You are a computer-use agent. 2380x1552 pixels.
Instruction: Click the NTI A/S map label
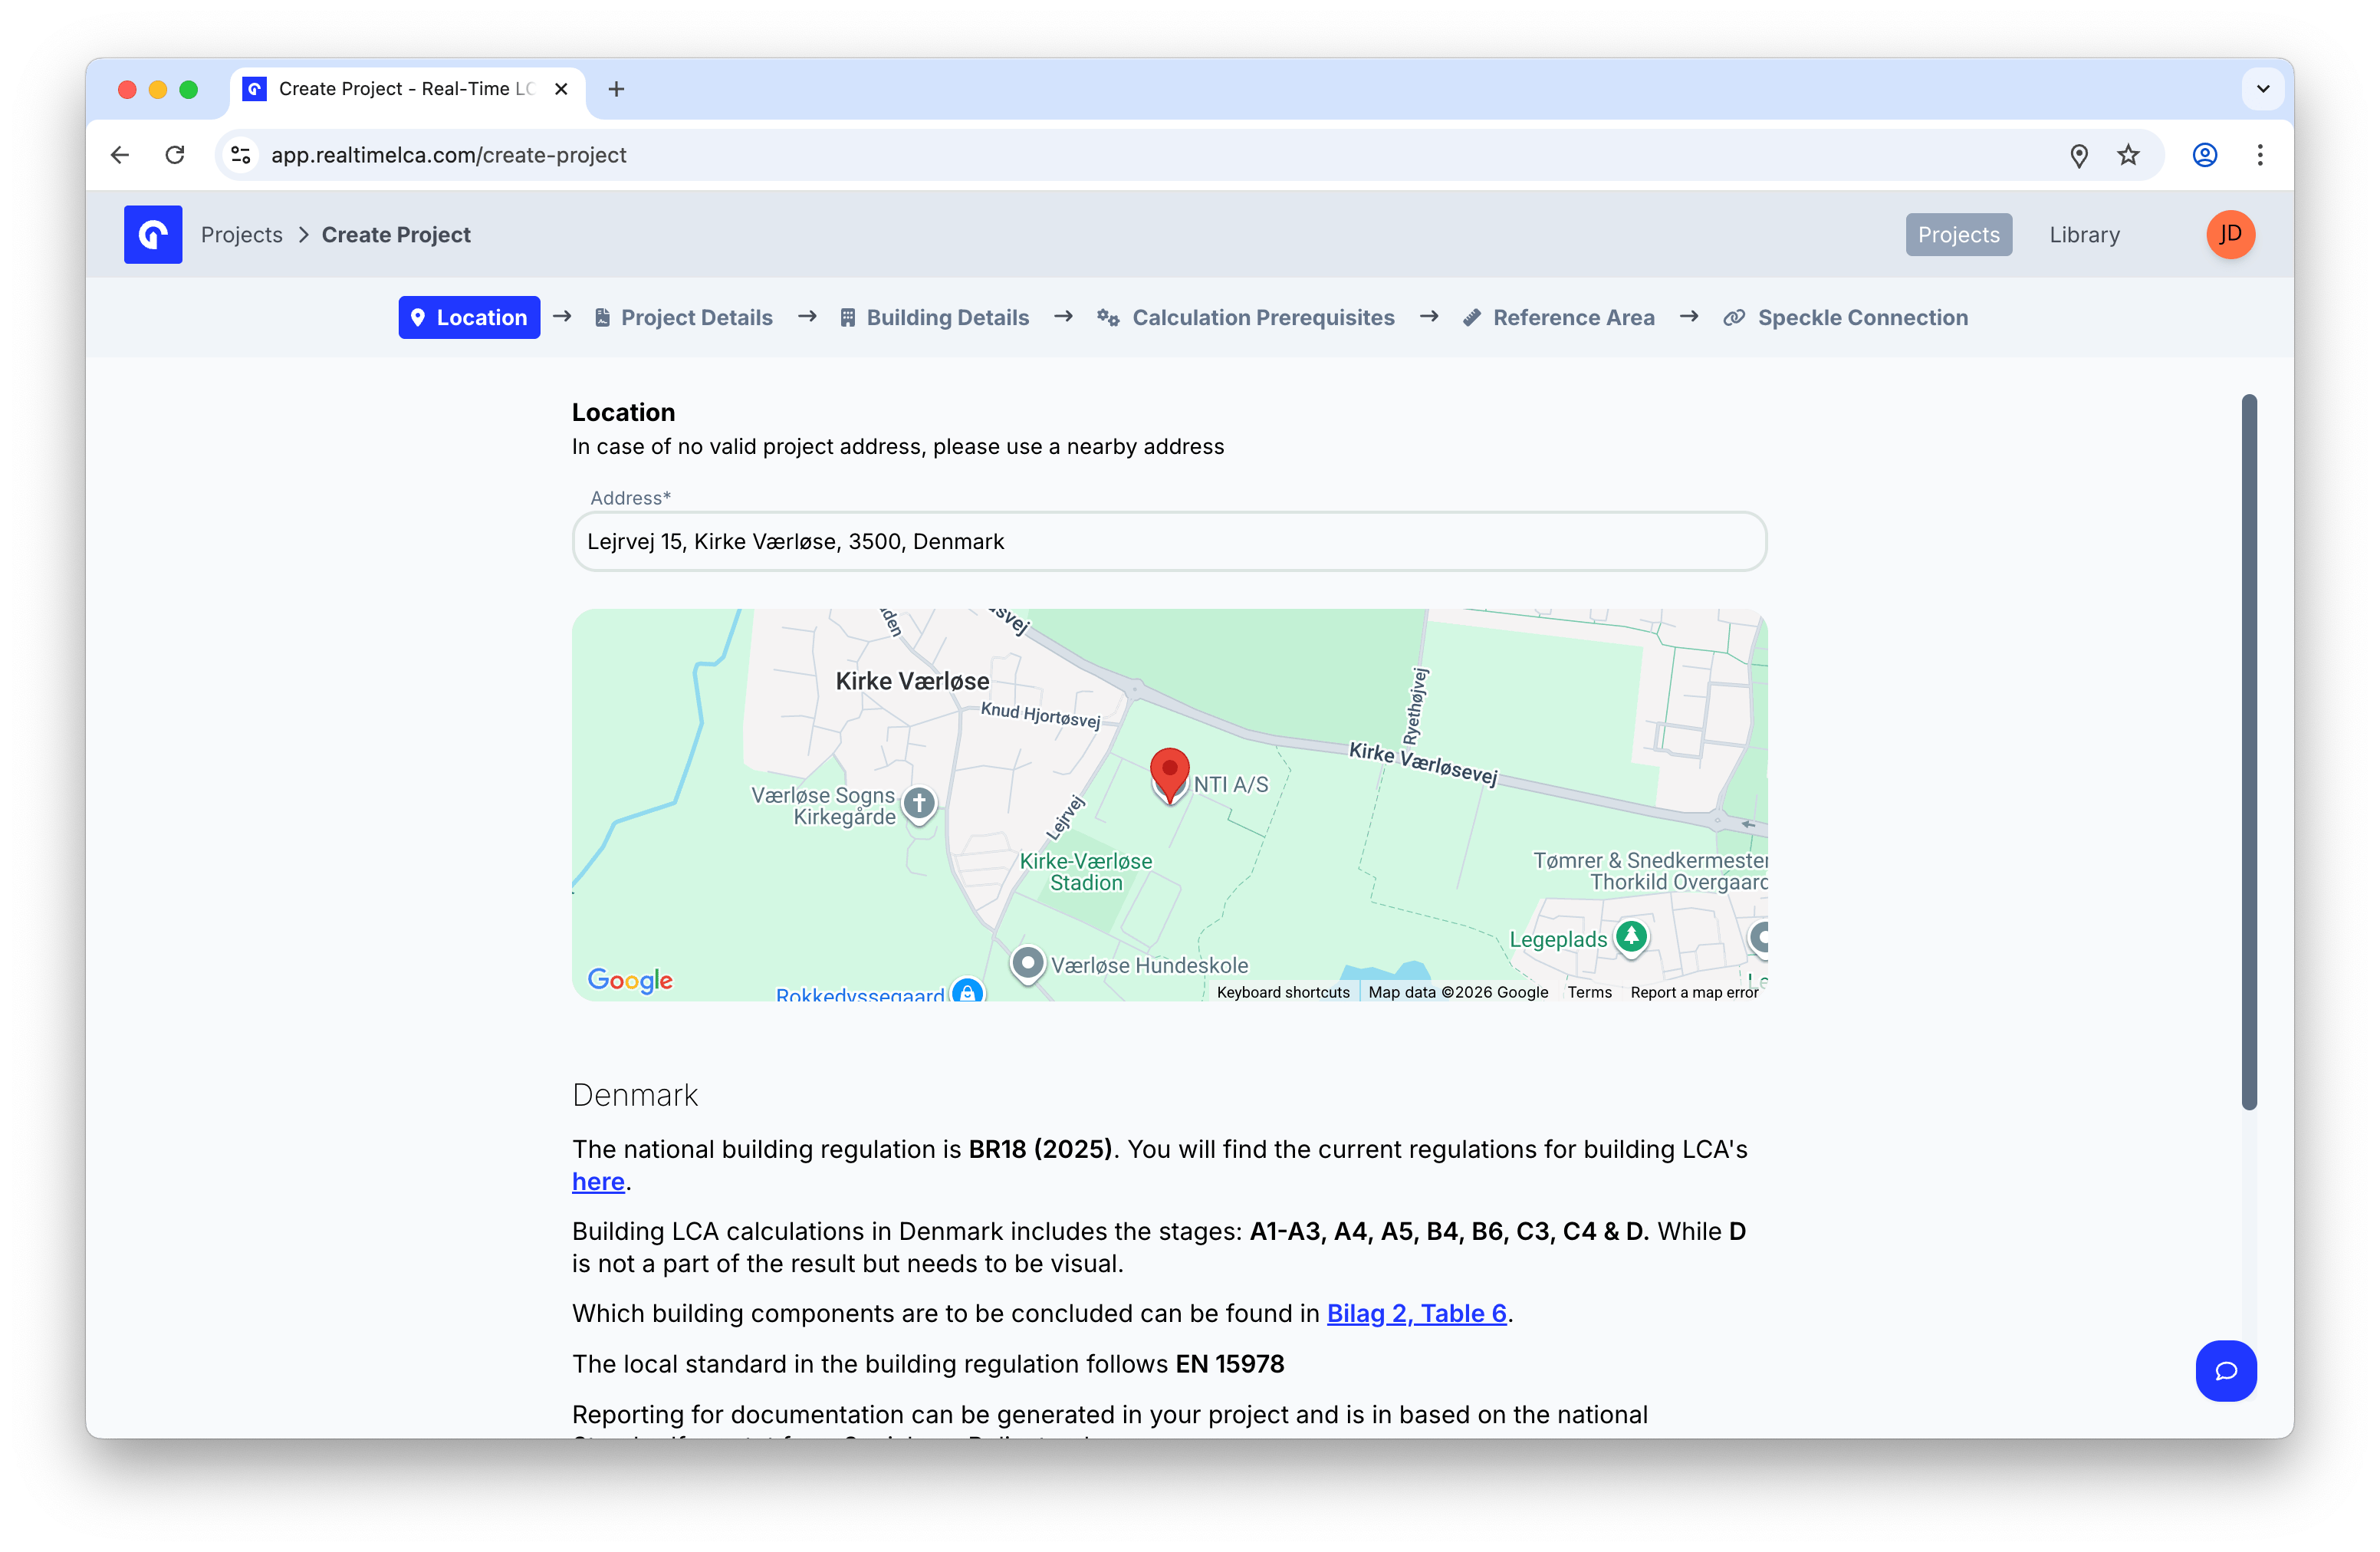click(1230, 785)
